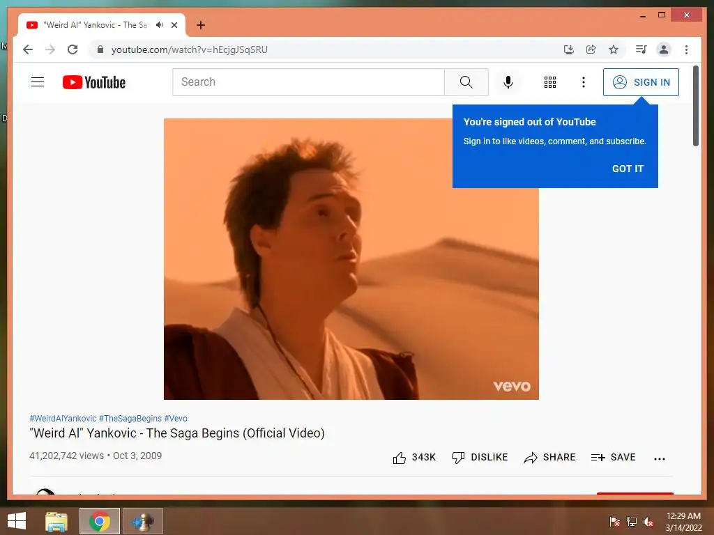Image resolution: width=714 pixels, height=535 pixels.
Task: Bookmark this page with star icon
Action: click(x=614, y=49)
